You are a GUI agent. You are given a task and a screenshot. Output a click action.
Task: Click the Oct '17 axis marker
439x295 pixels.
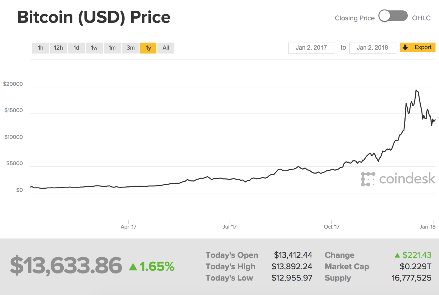click(x=331, y=227)
